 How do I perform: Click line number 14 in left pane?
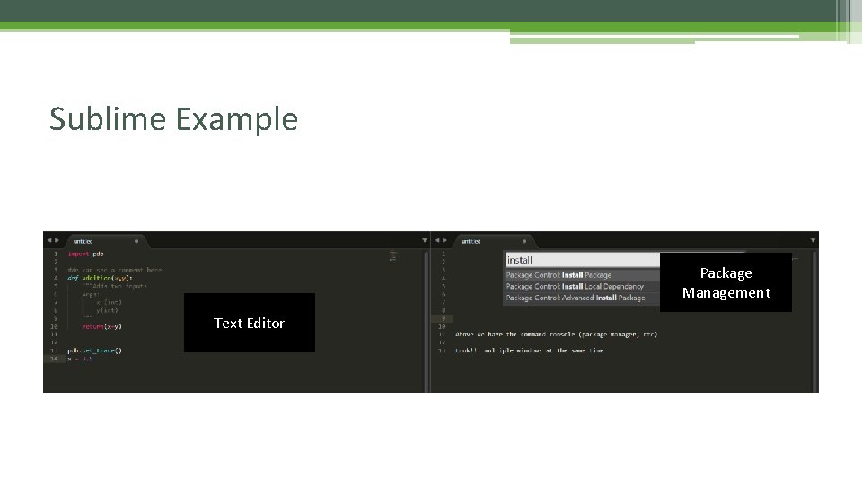click(54, 359)
